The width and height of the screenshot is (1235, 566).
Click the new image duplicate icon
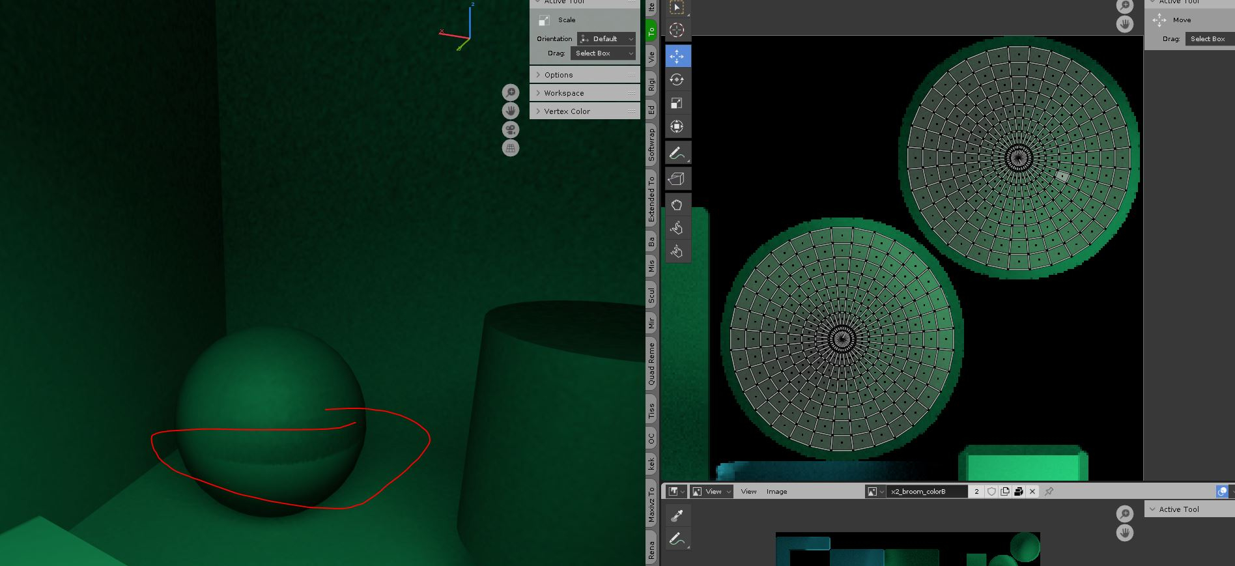click(x=1005, y=492)
